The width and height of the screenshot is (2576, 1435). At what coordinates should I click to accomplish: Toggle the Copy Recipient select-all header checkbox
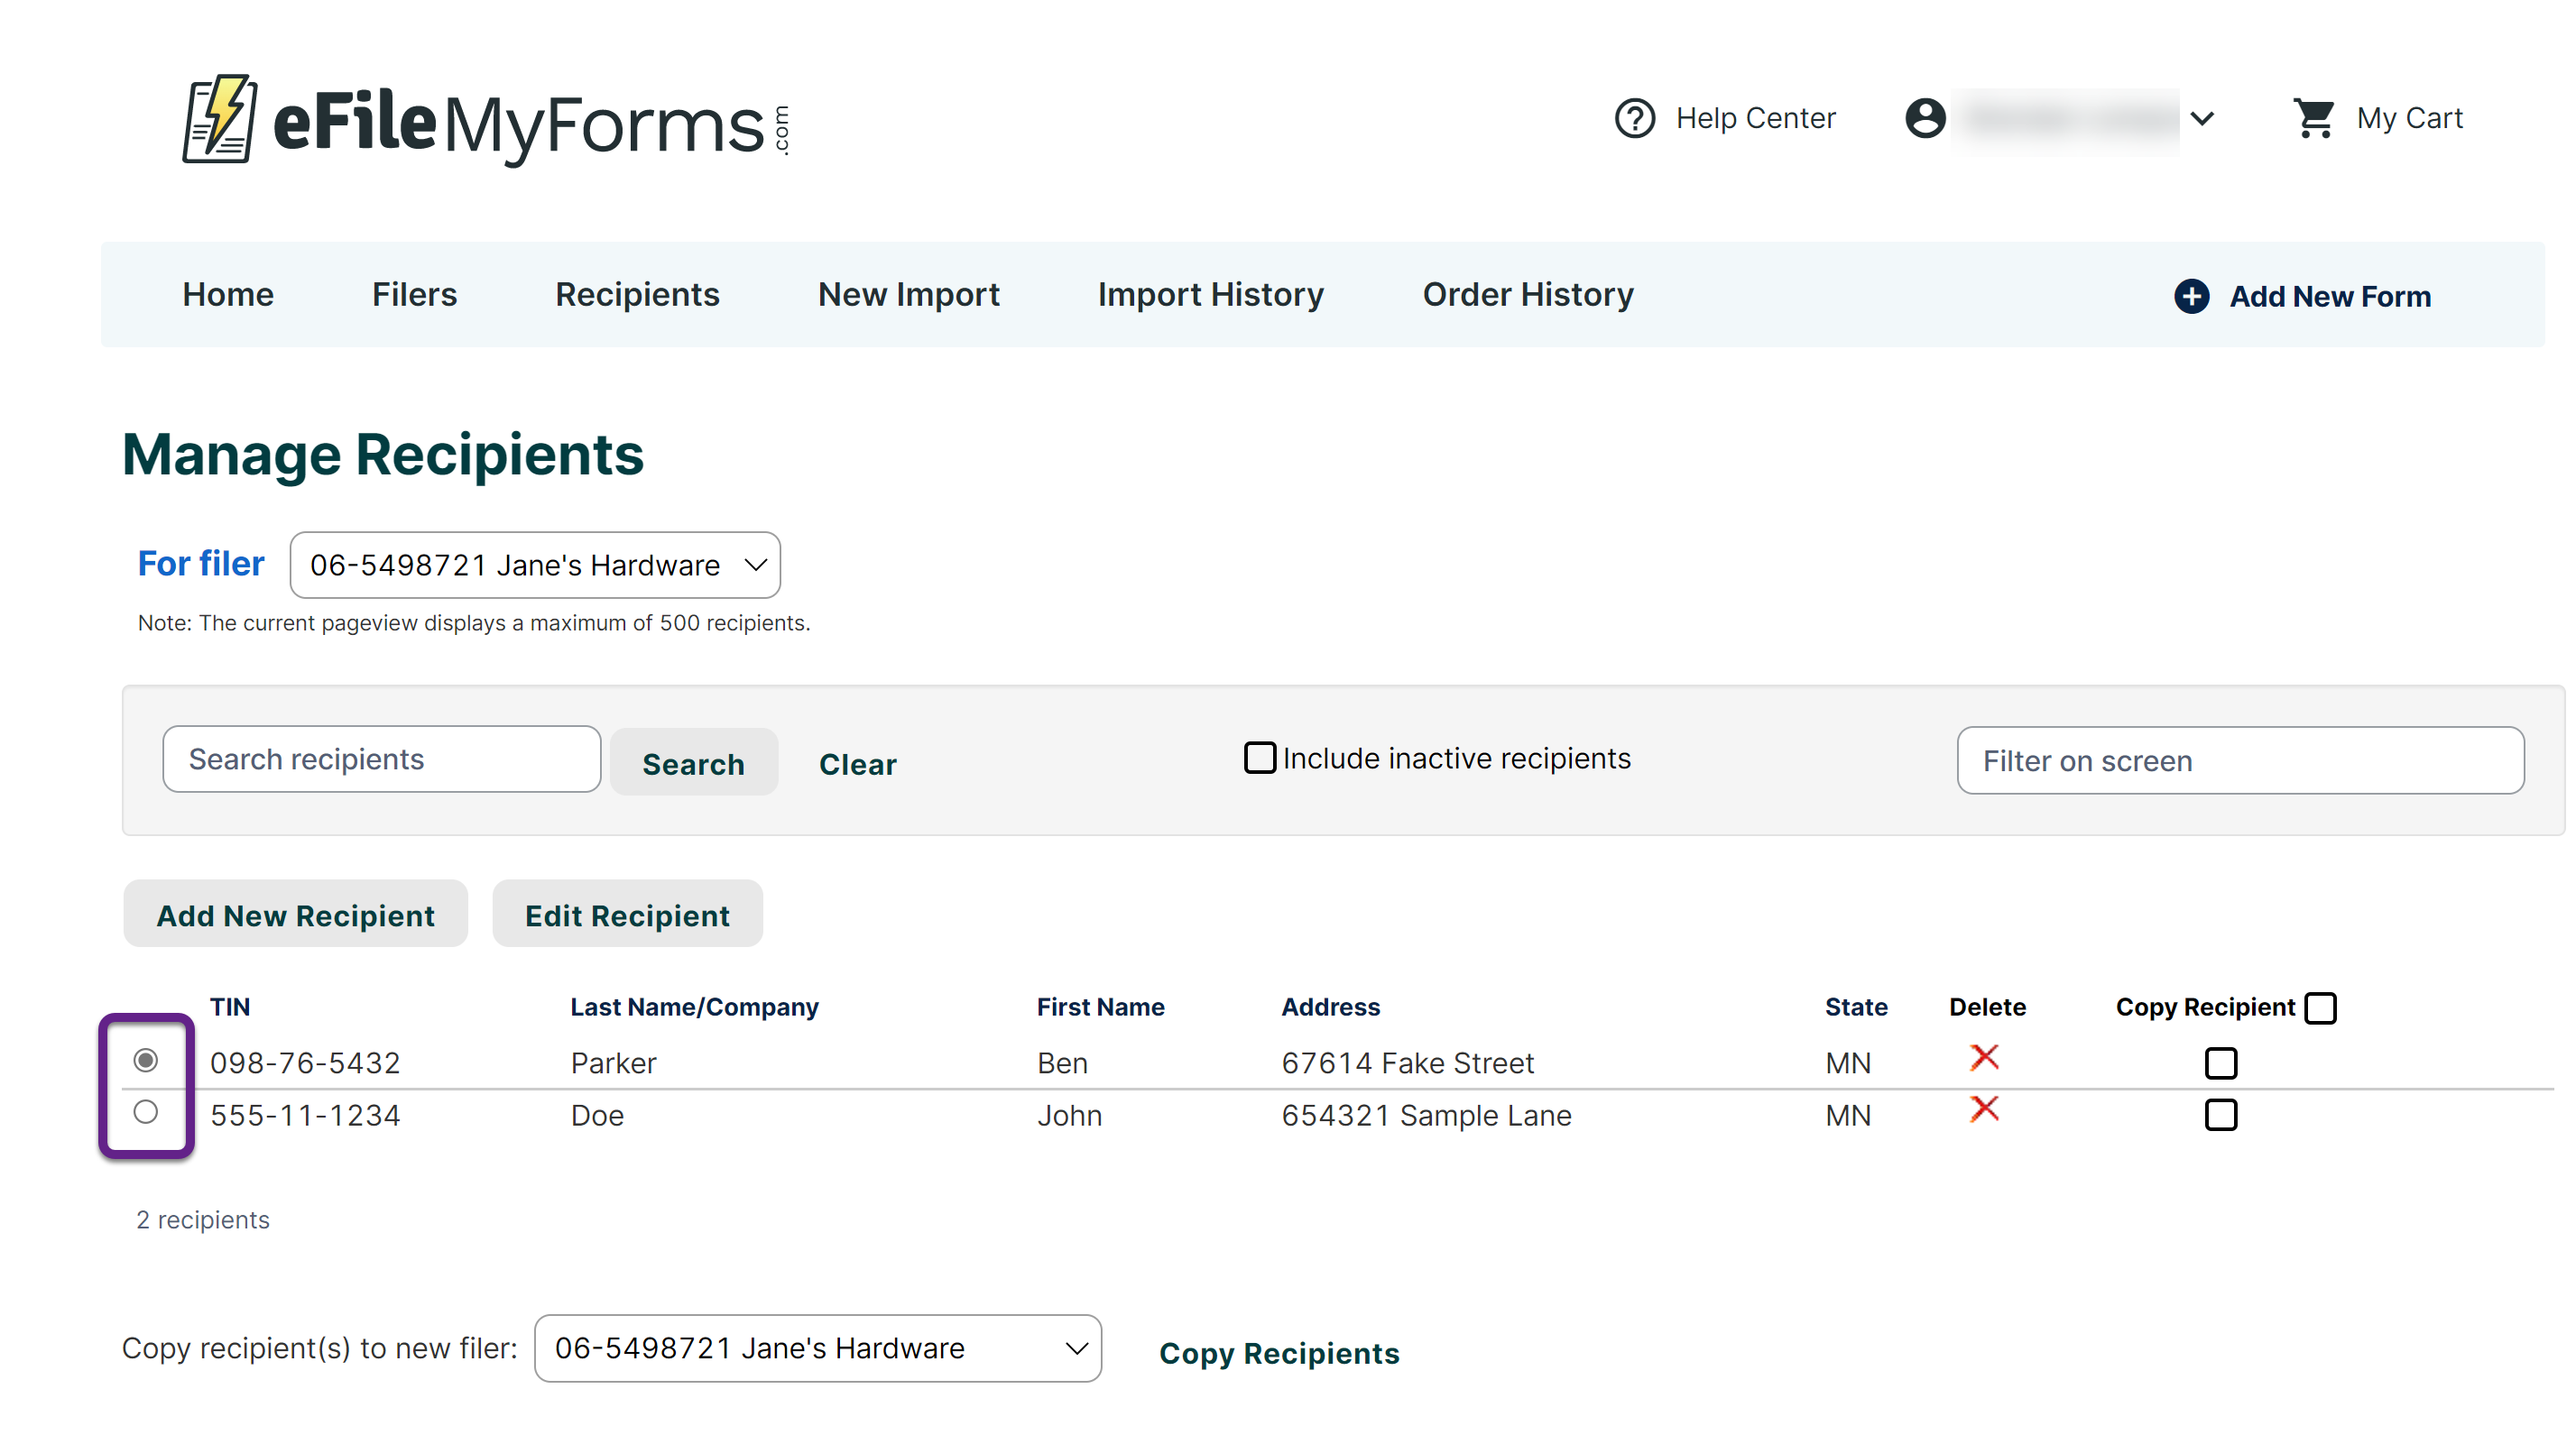click(2320, 1007)
